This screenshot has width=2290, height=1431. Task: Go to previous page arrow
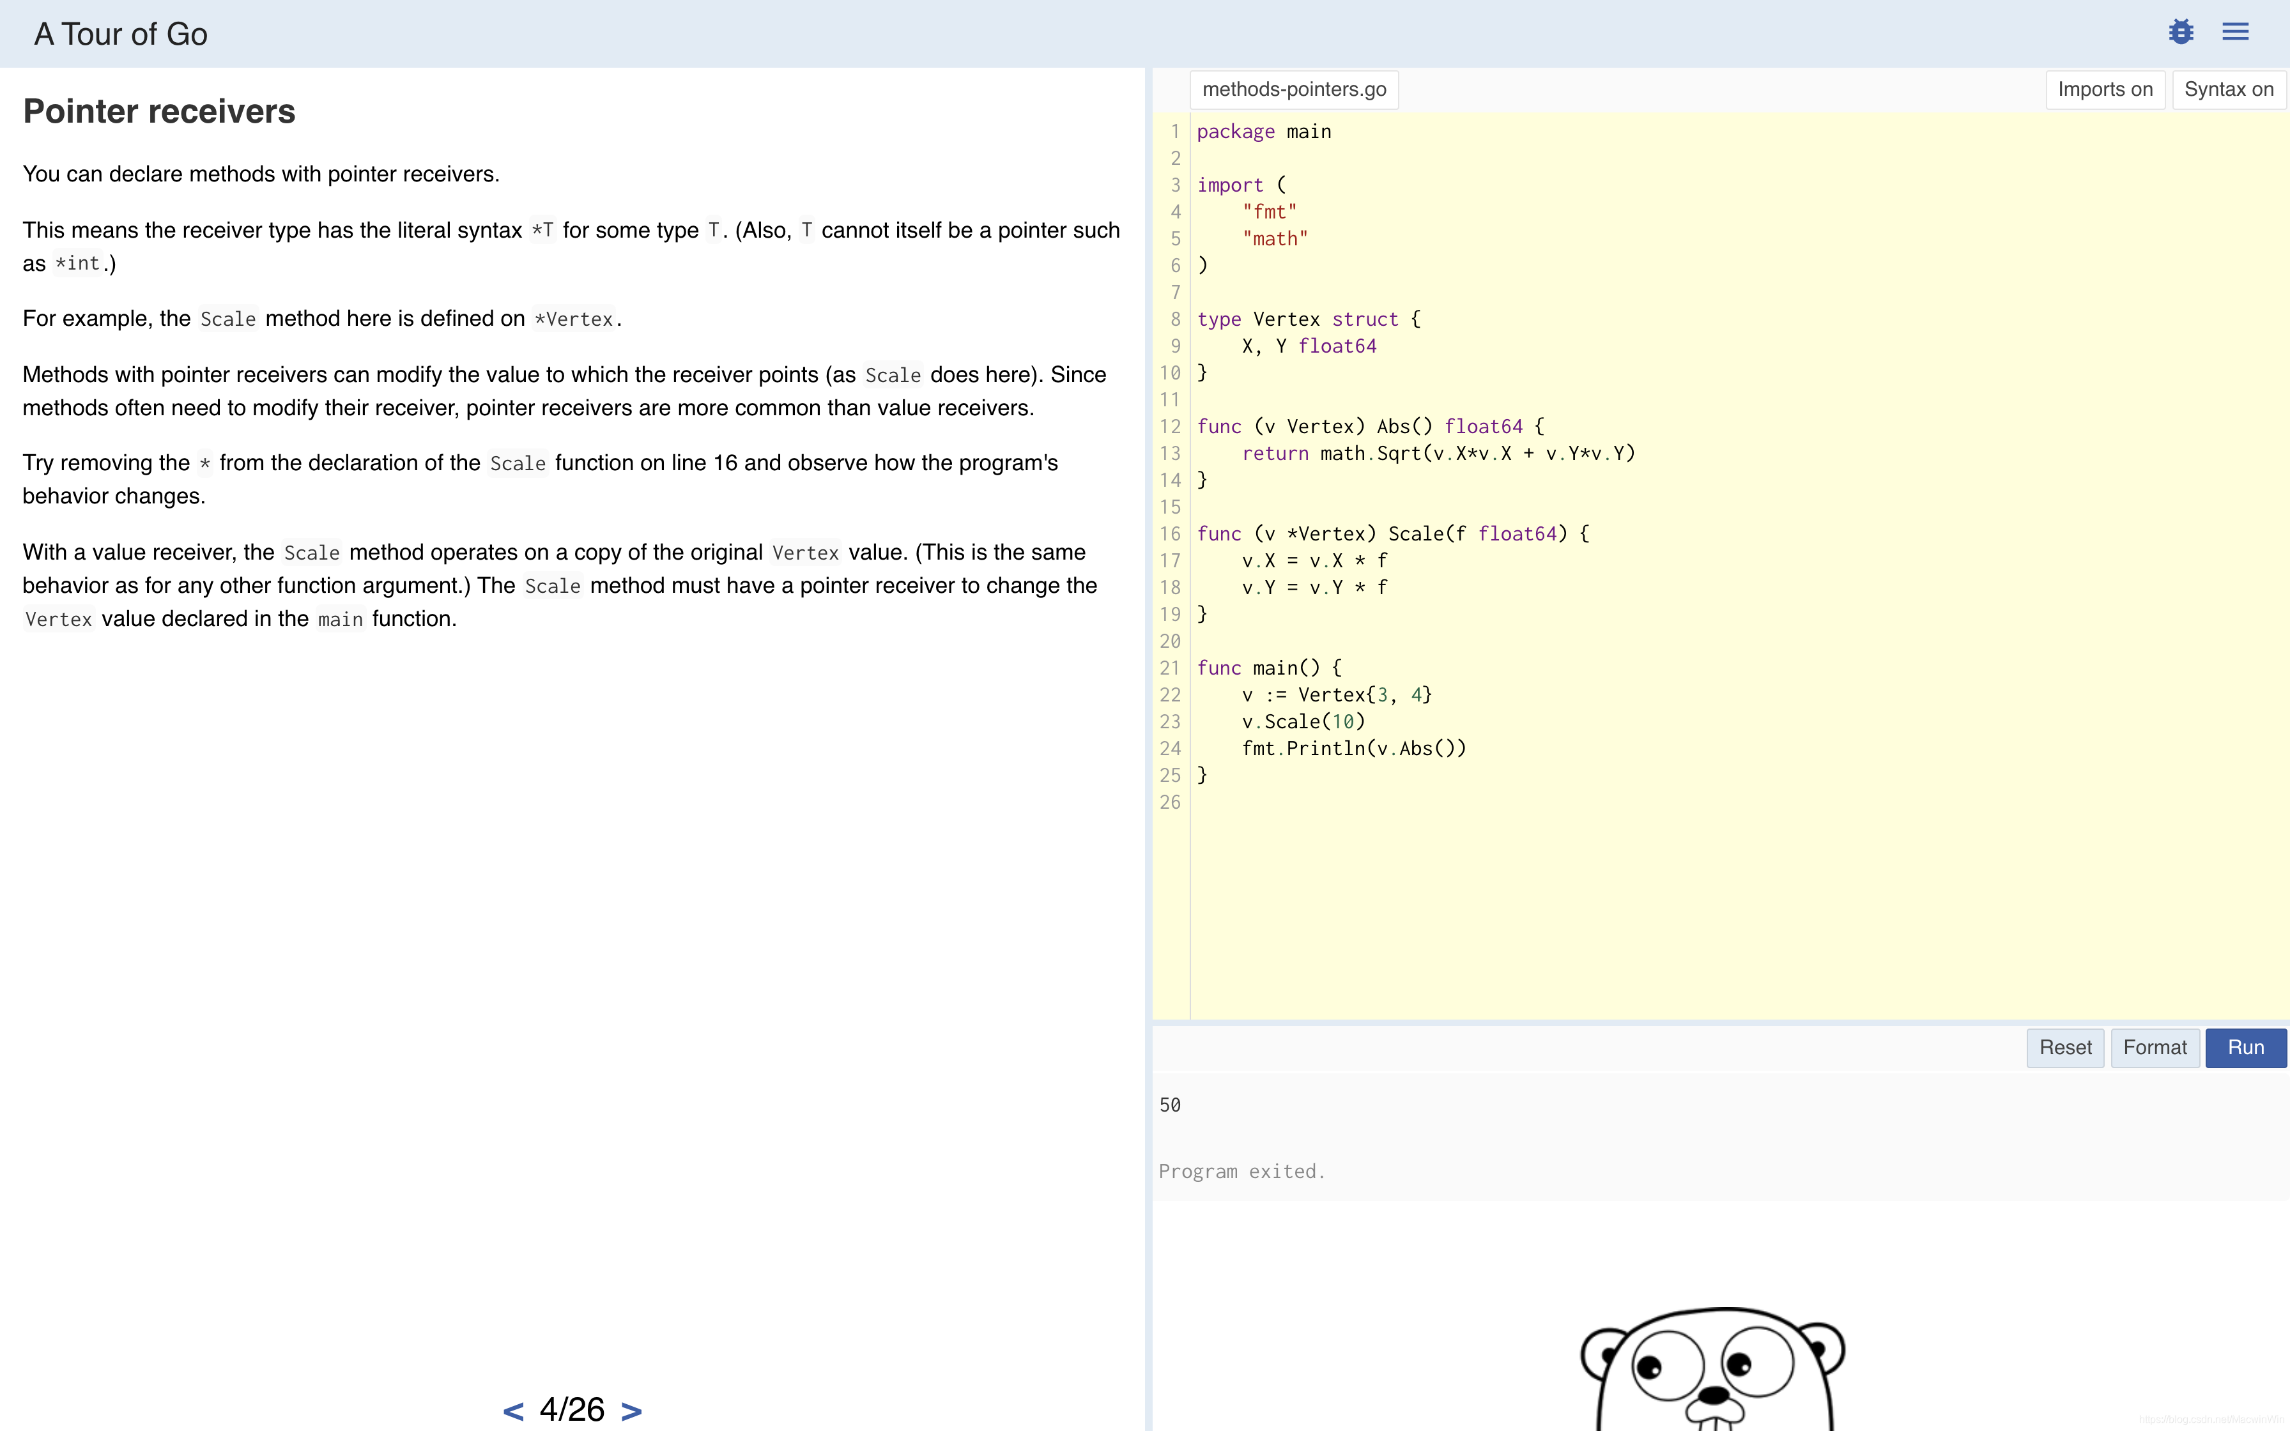point(513,1410)
